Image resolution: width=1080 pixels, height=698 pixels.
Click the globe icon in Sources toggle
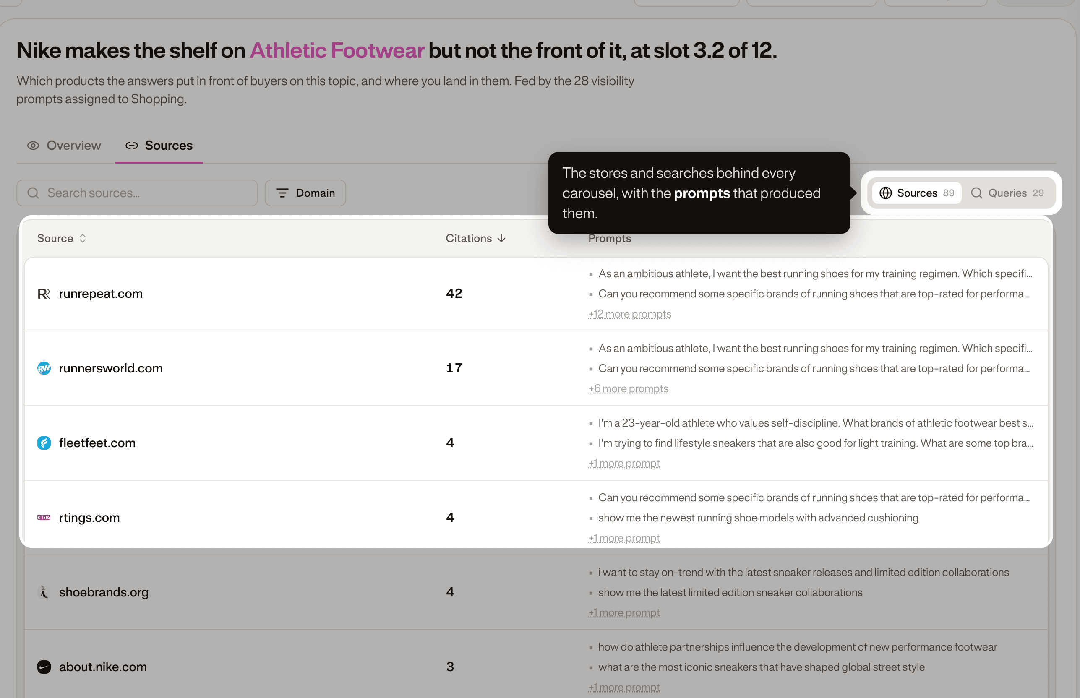(885, 193)
